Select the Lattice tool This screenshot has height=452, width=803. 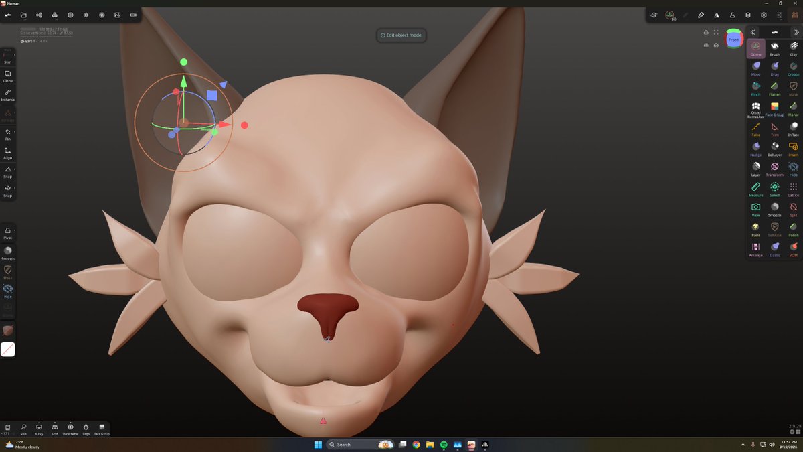click(x=793, y=189)
